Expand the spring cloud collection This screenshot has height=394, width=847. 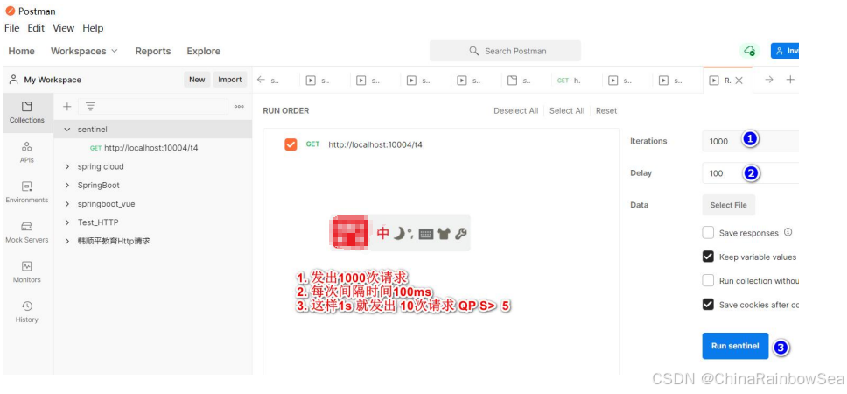click(67, 166)
